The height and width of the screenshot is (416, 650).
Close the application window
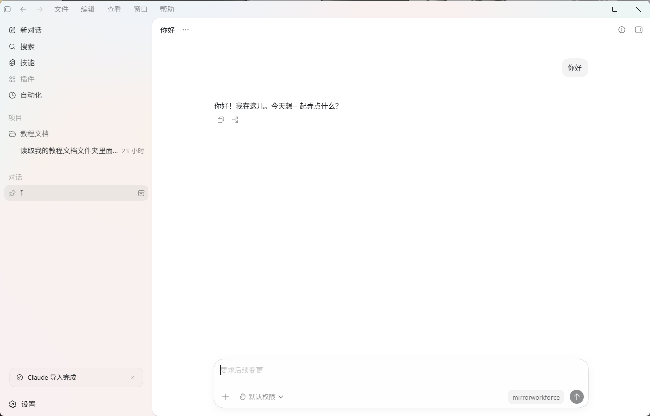click(638, 9)
